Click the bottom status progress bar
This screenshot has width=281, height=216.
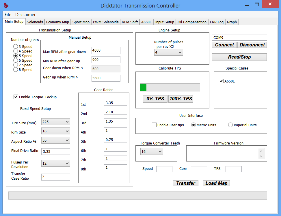click(138, 196)
